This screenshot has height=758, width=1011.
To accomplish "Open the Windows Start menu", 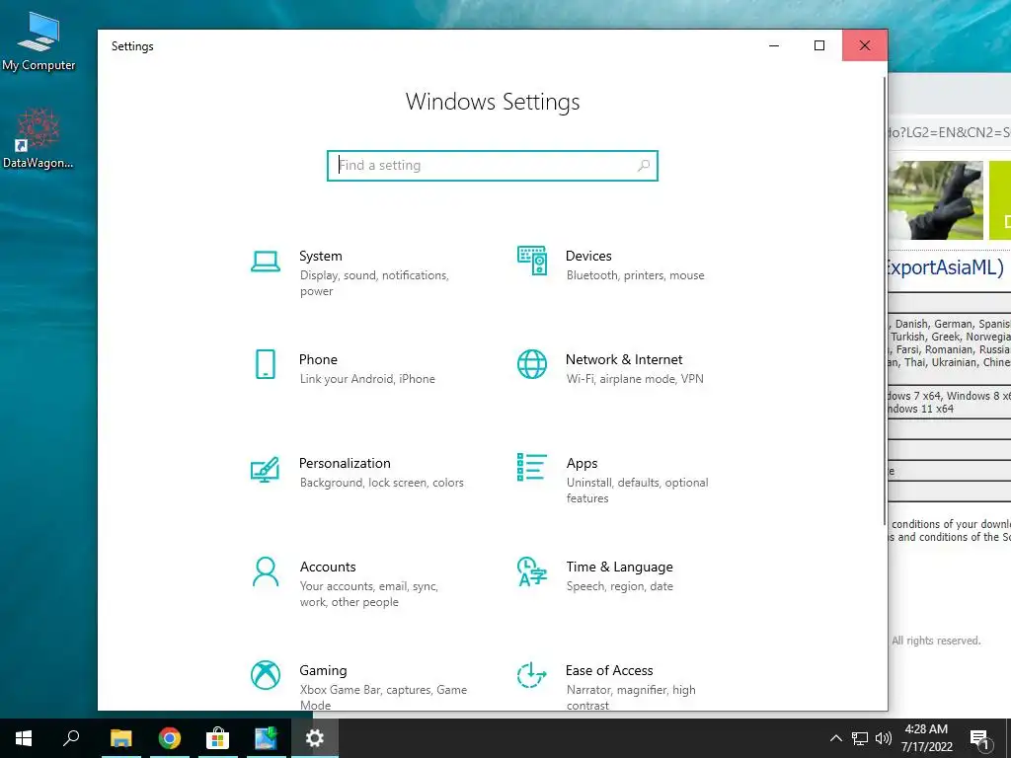I will [24, 738].
